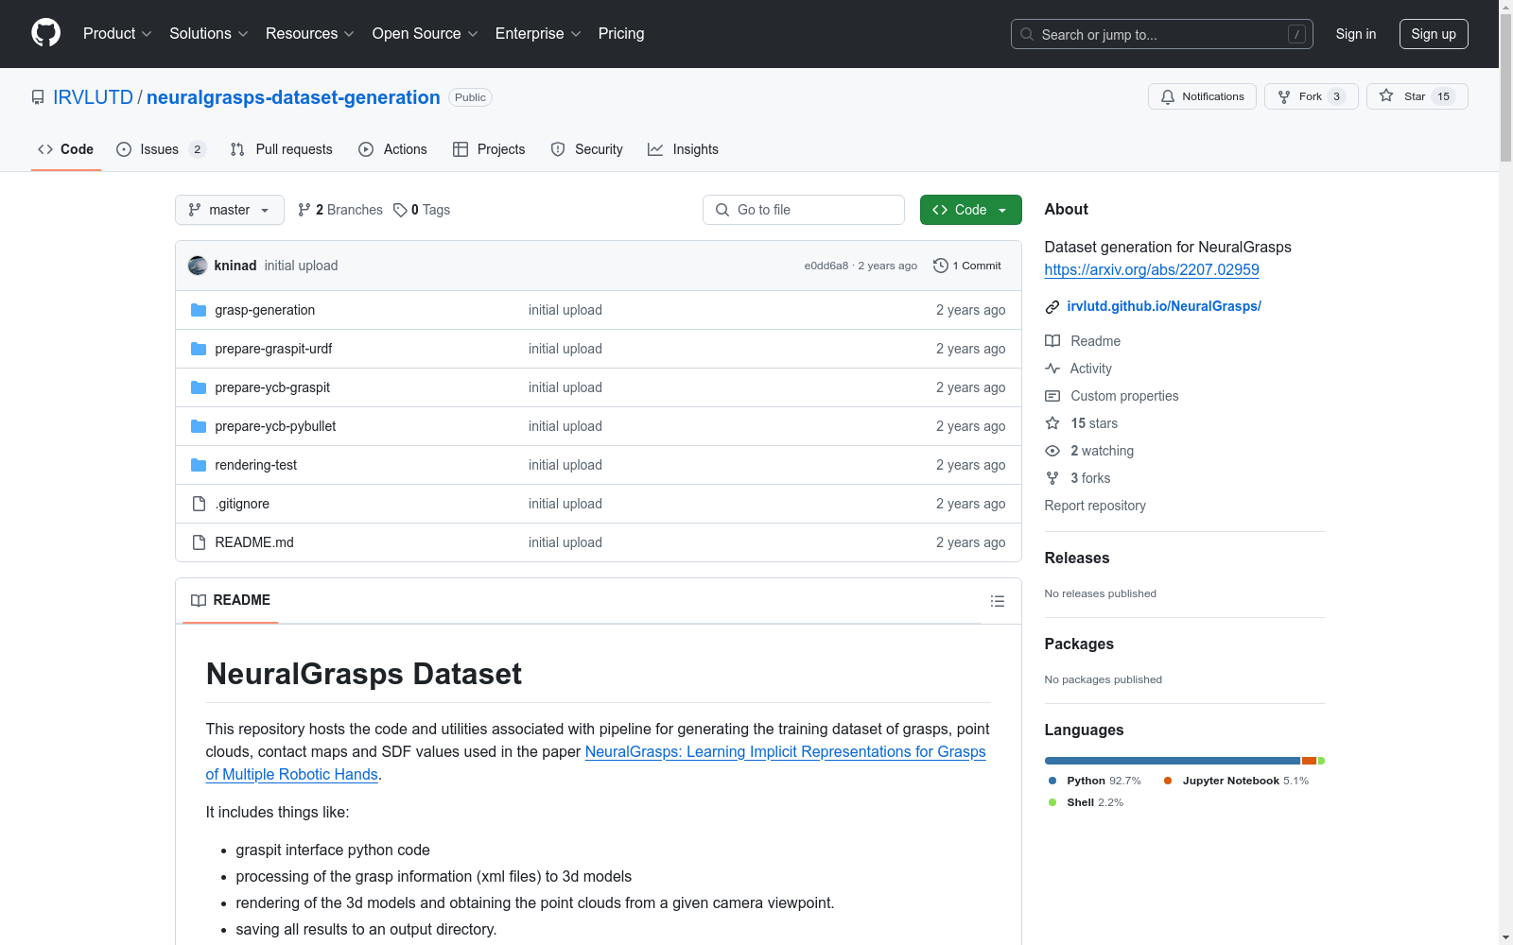Screen dimensions: 1513x945
Task: Open the neuralgrasps-dataset-generation repo link
Action: [293, 97]
